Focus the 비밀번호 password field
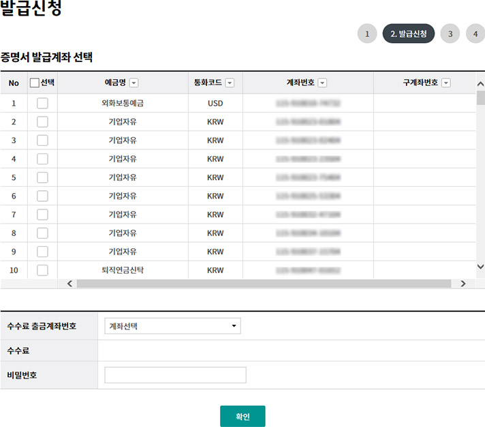The image size is (485, 427). (x=175, y=375)
